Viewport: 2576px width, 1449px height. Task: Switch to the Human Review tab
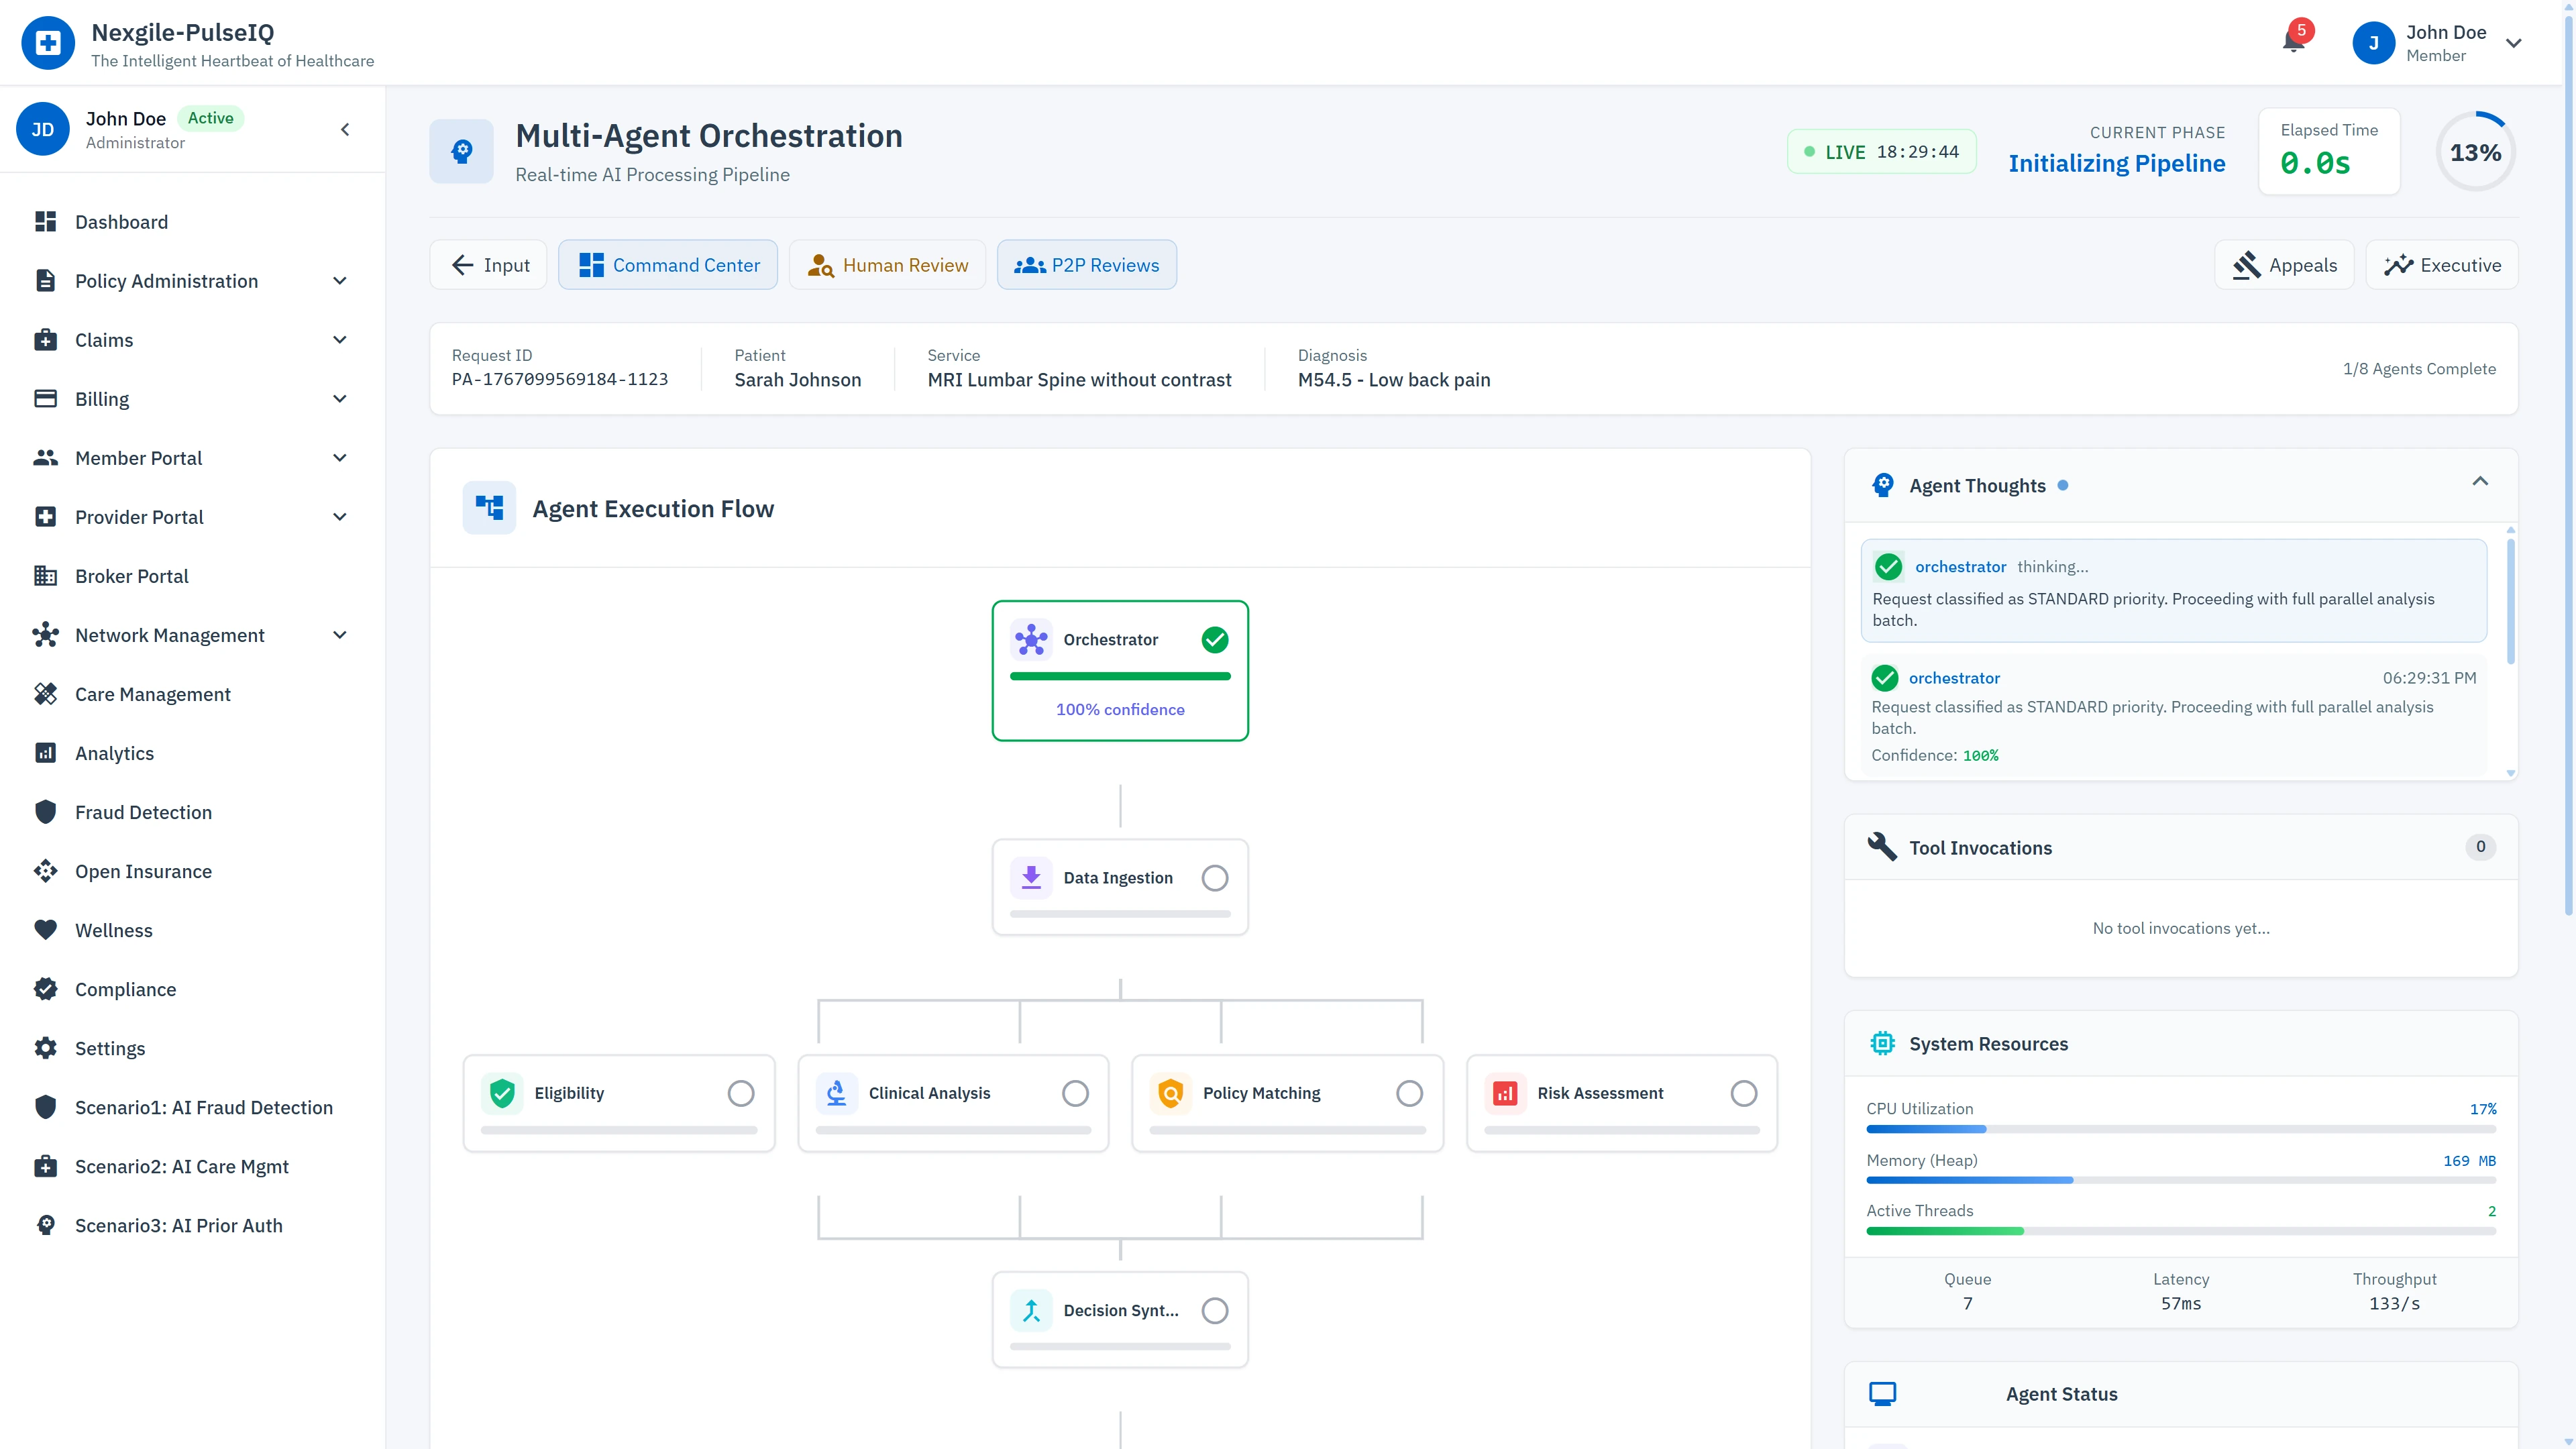(x=887, y=264)
